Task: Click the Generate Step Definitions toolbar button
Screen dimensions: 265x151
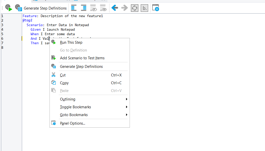Action: (45, 8)
